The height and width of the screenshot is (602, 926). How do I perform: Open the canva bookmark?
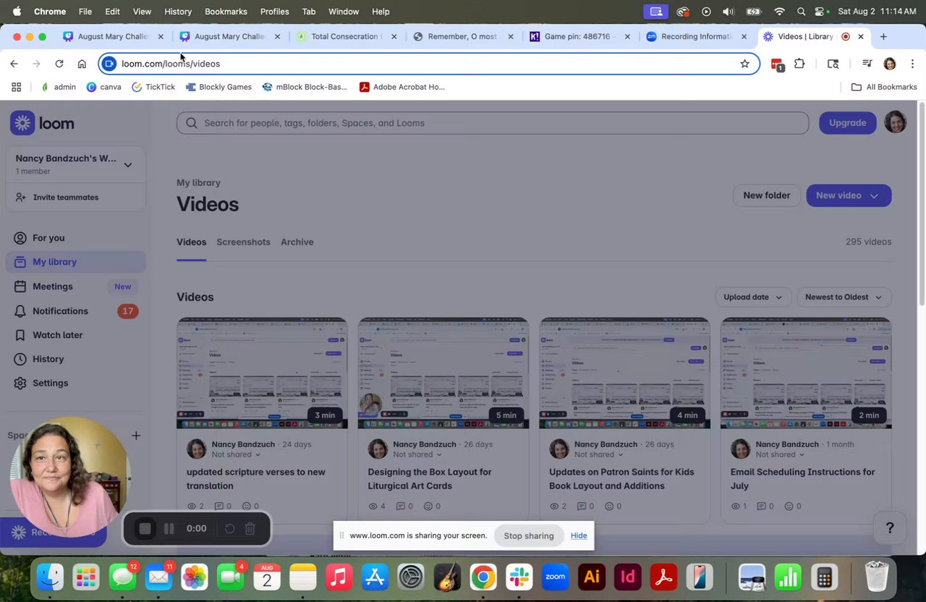coord(103,87)
